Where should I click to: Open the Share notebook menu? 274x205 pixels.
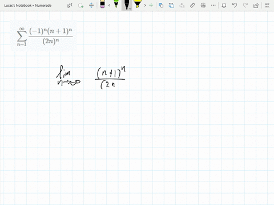(256, 5)
